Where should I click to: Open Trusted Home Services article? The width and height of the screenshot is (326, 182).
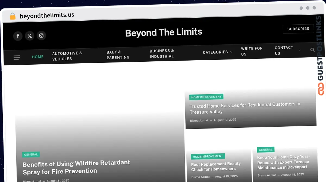click(244, 108)
